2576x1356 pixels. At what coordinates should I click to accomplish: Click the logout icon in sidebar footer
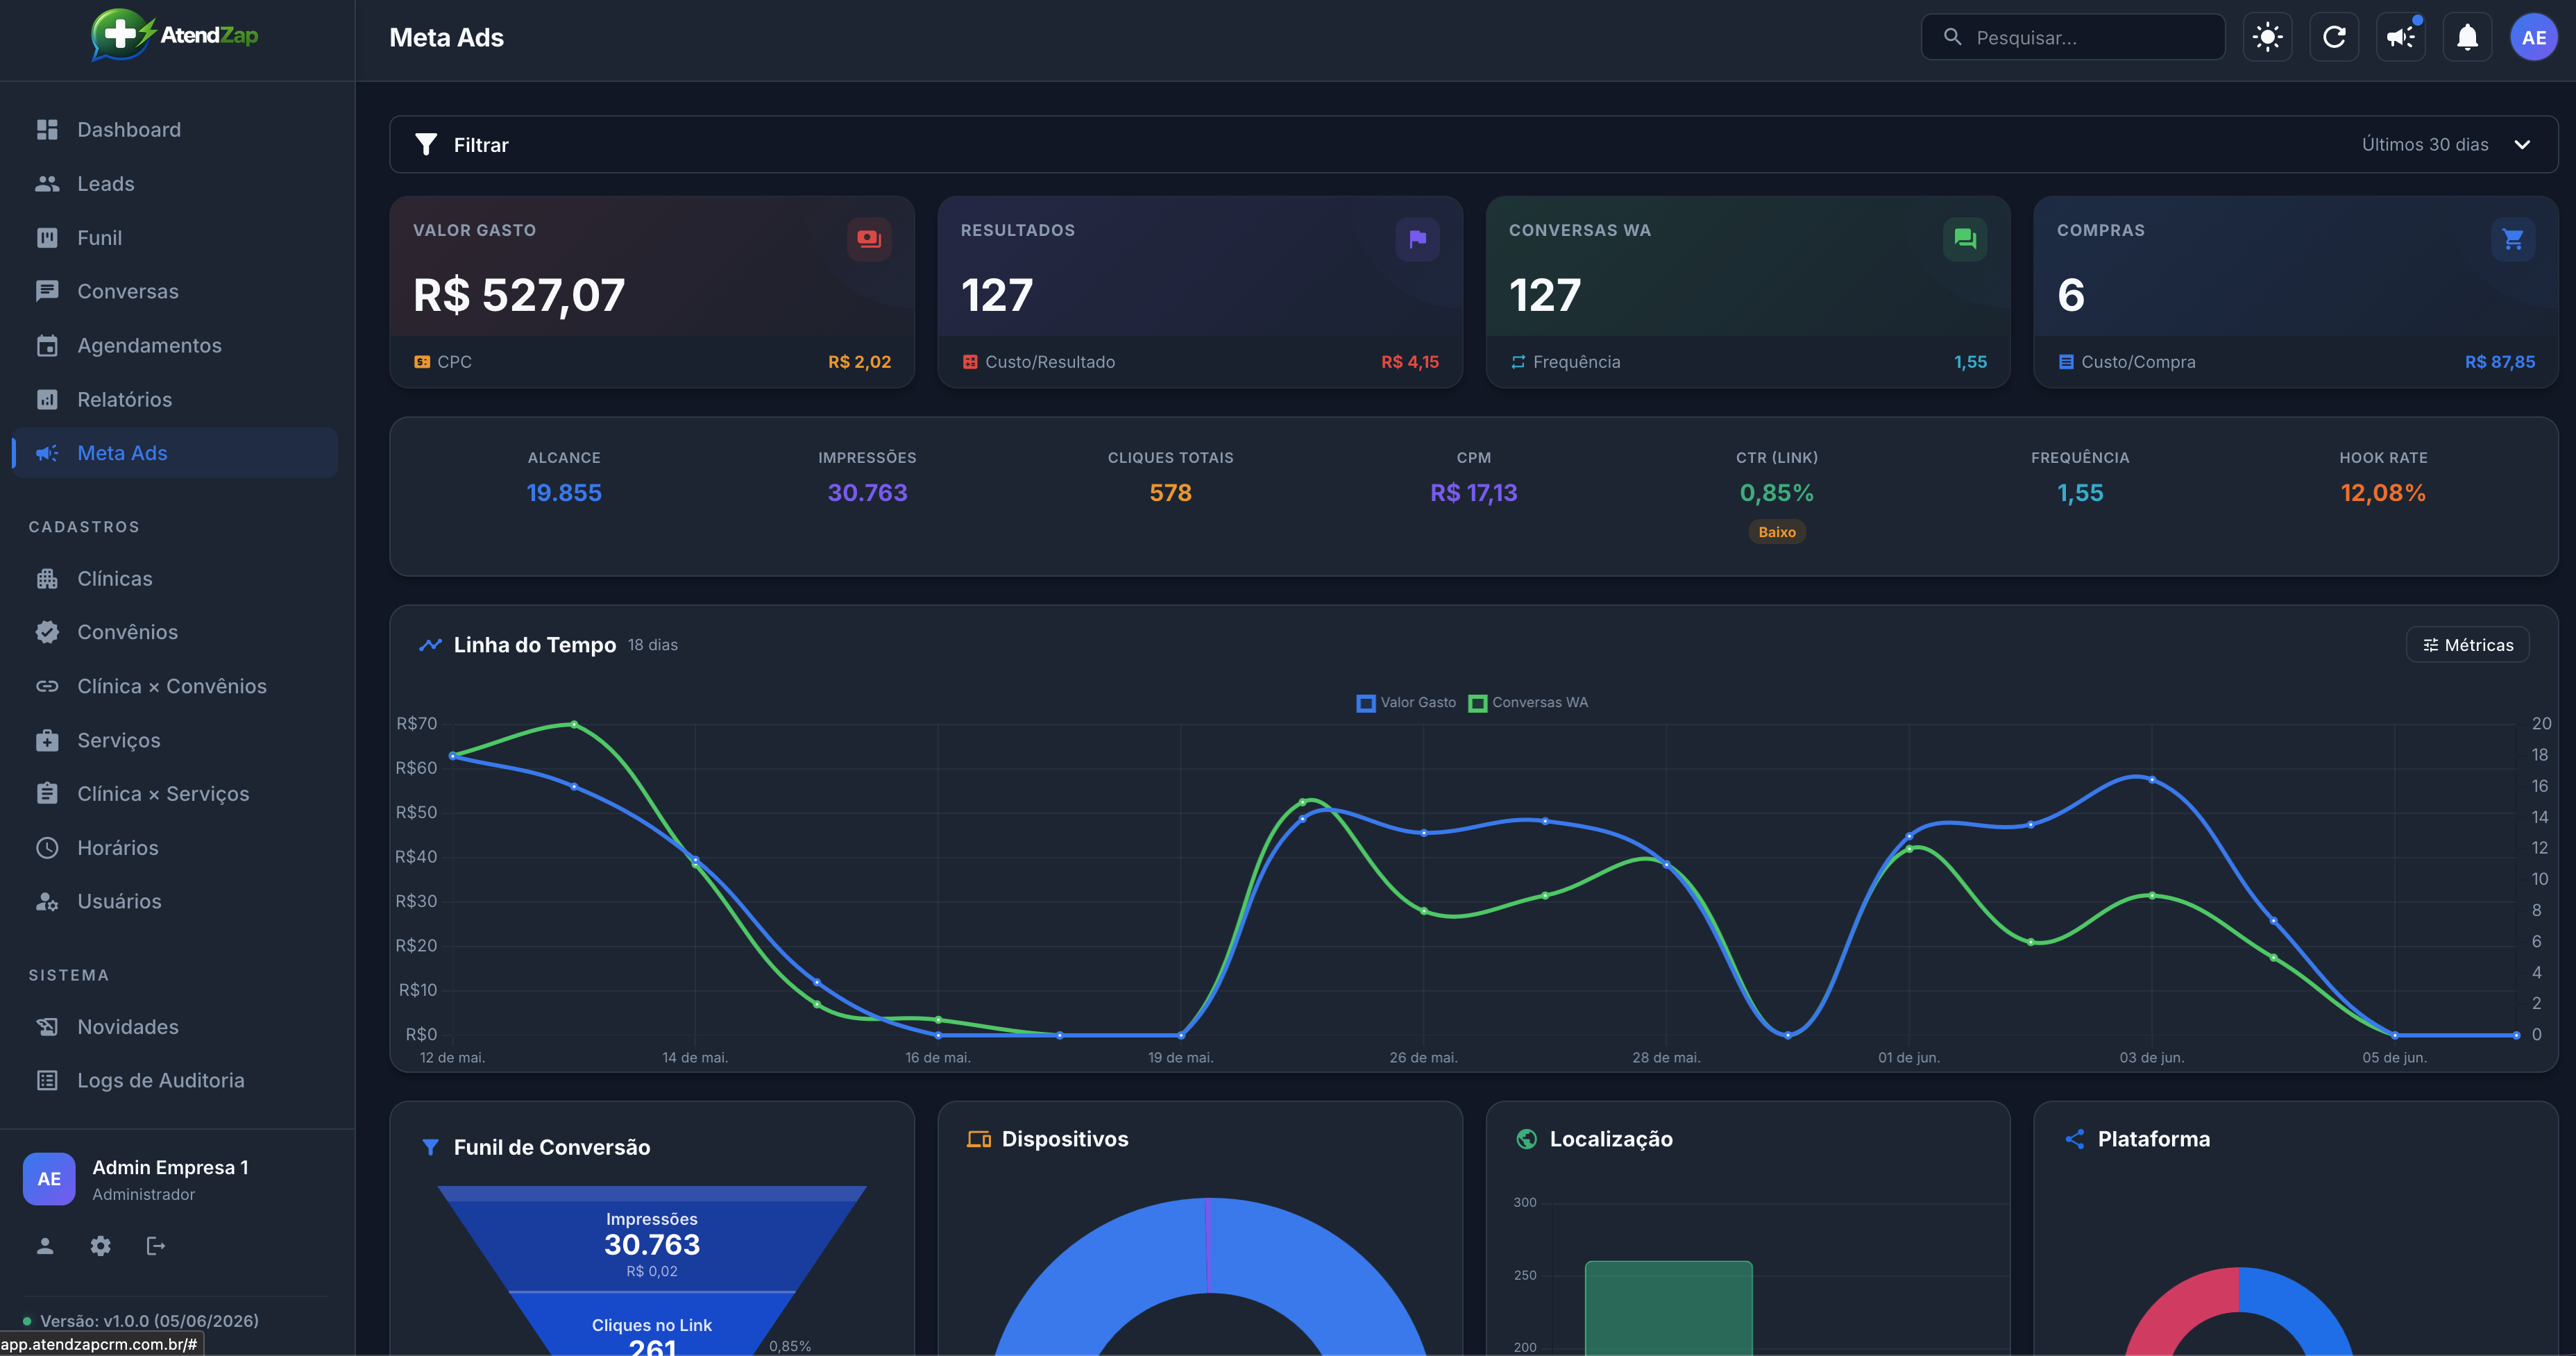155,1246
